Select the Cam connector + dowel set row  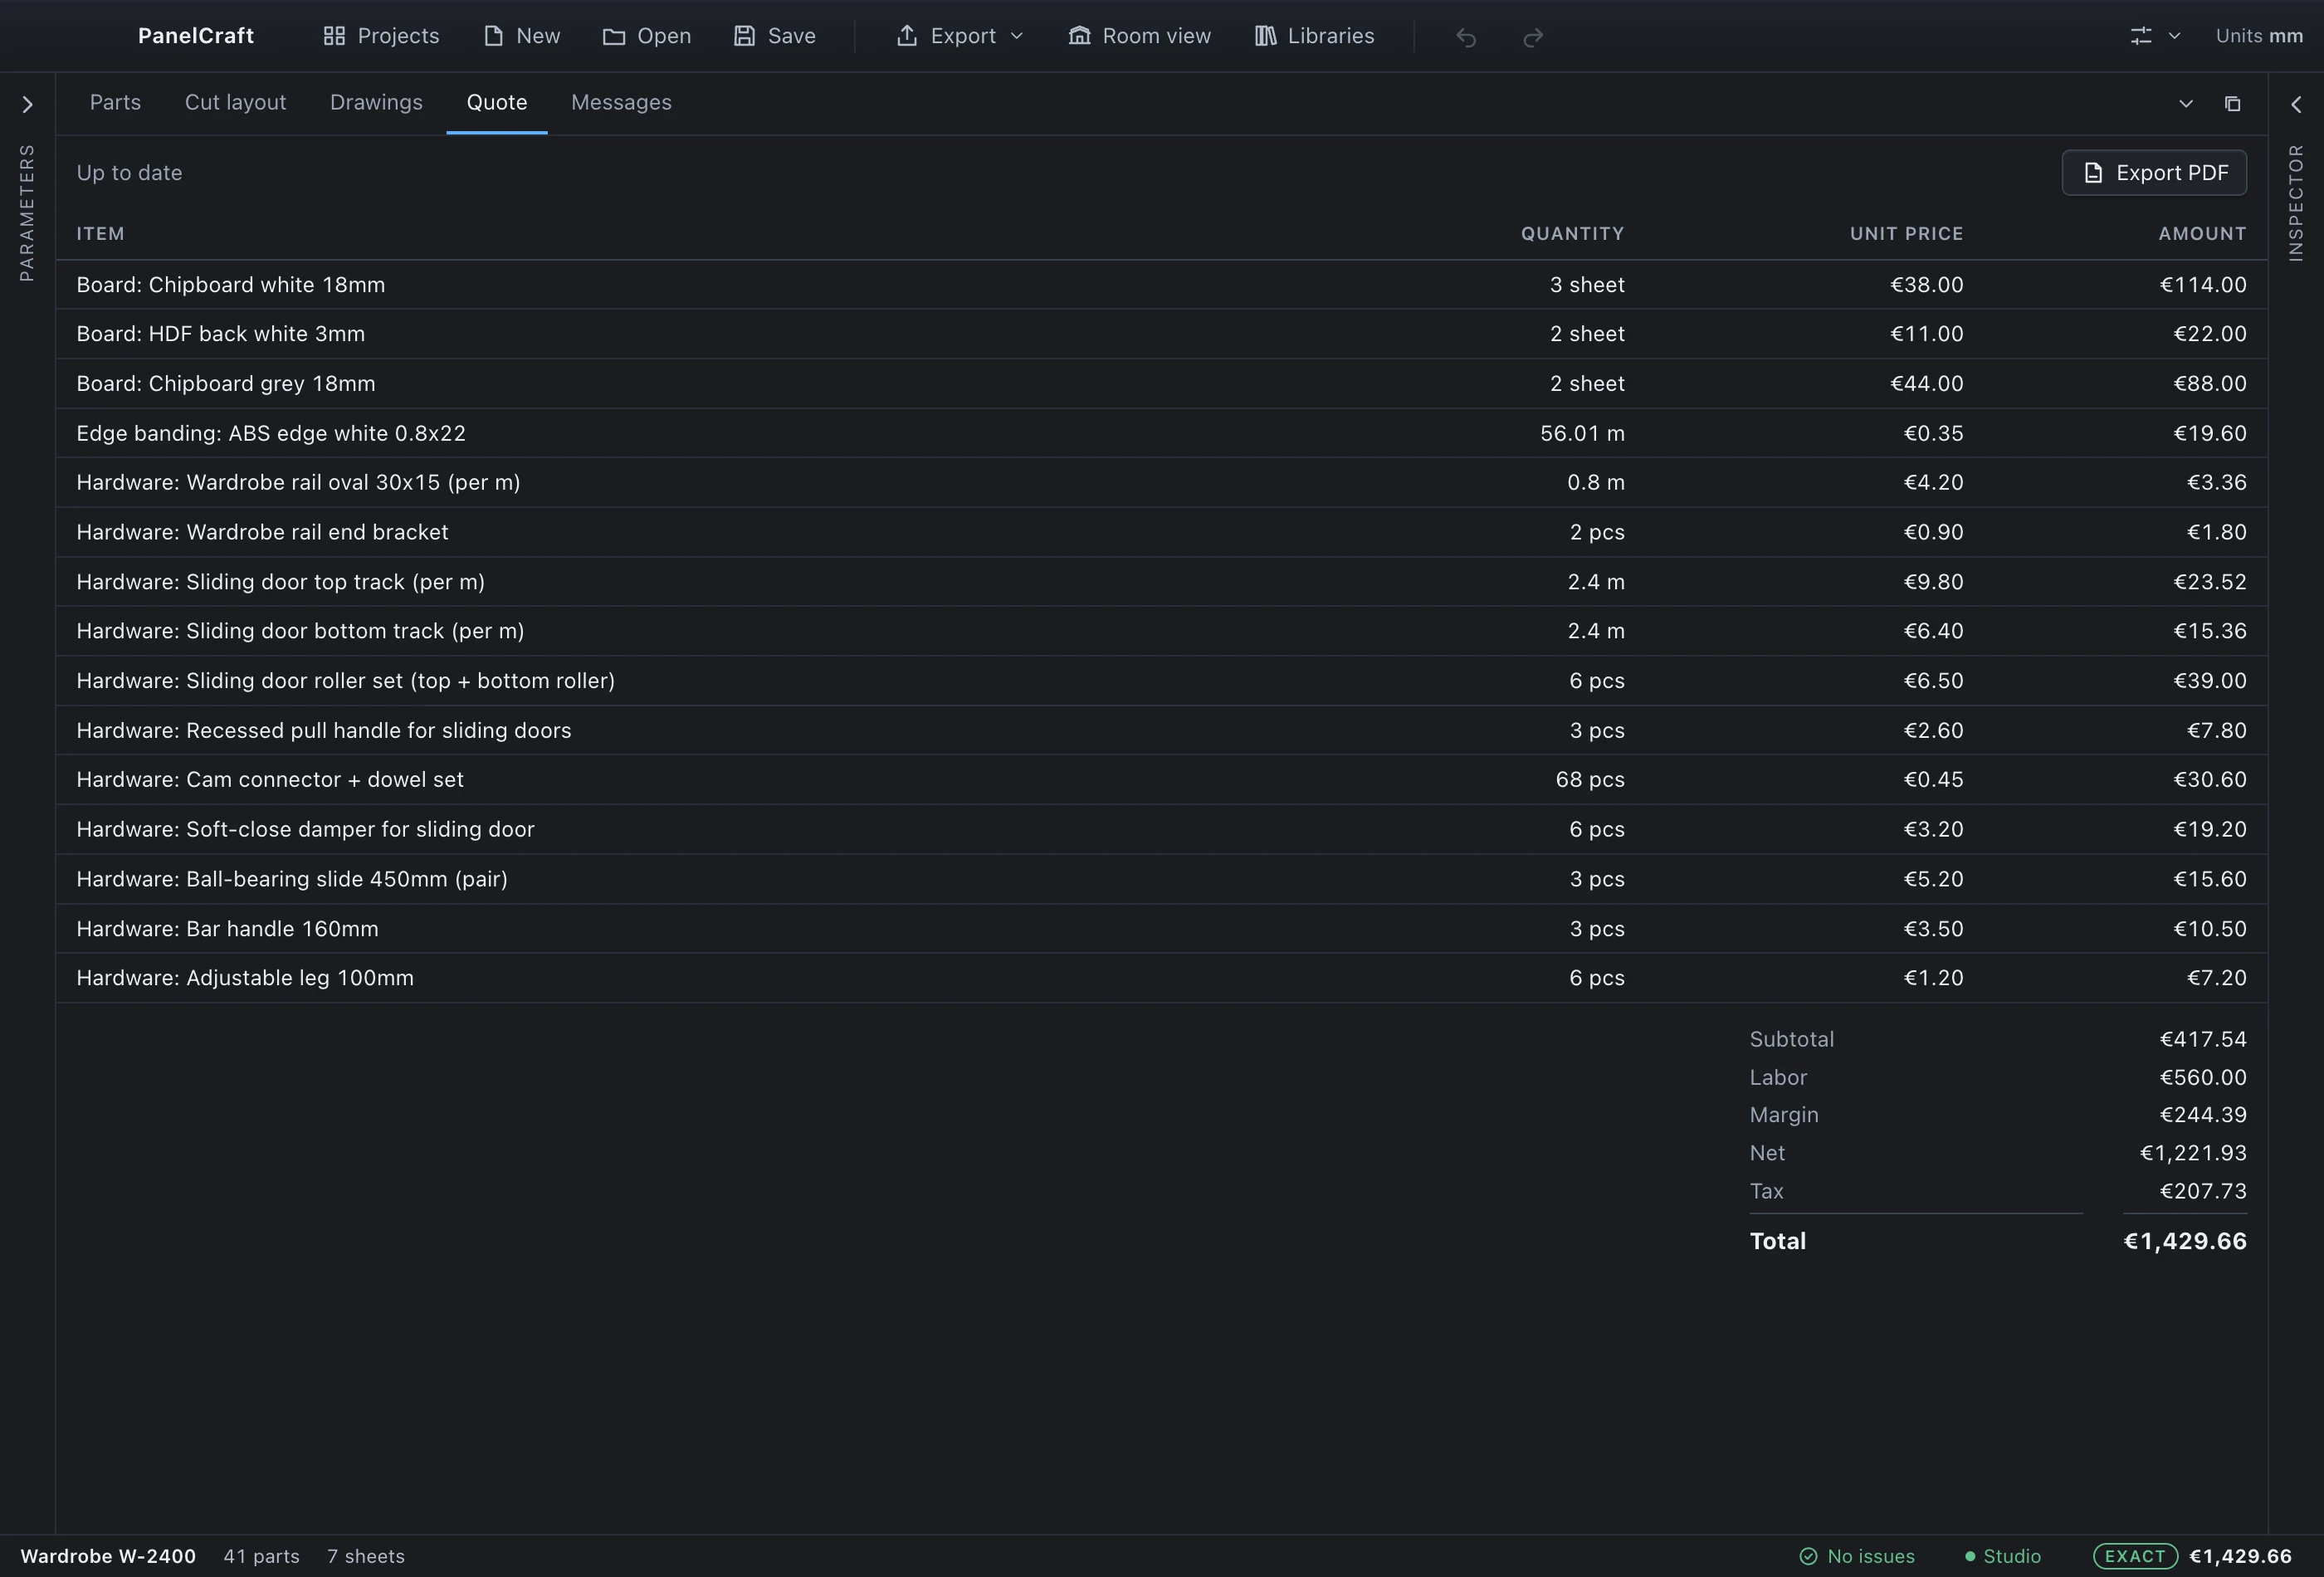click(x=1161, y=780)
